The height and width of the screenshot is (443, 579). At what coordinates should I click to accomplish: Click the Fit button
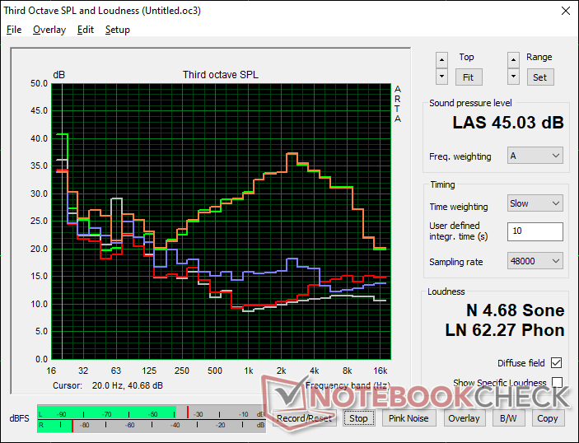[x=468, y=77]
